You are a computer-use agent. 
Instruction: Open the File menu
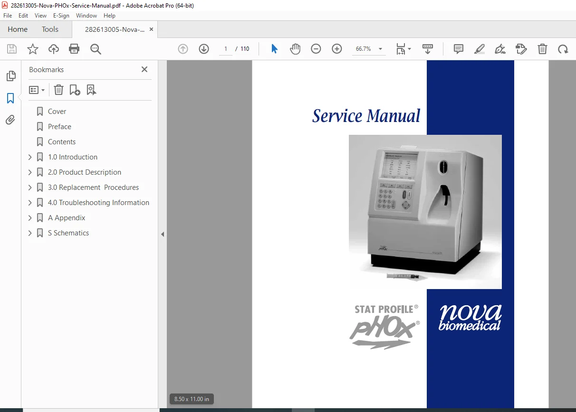[8, 16]
